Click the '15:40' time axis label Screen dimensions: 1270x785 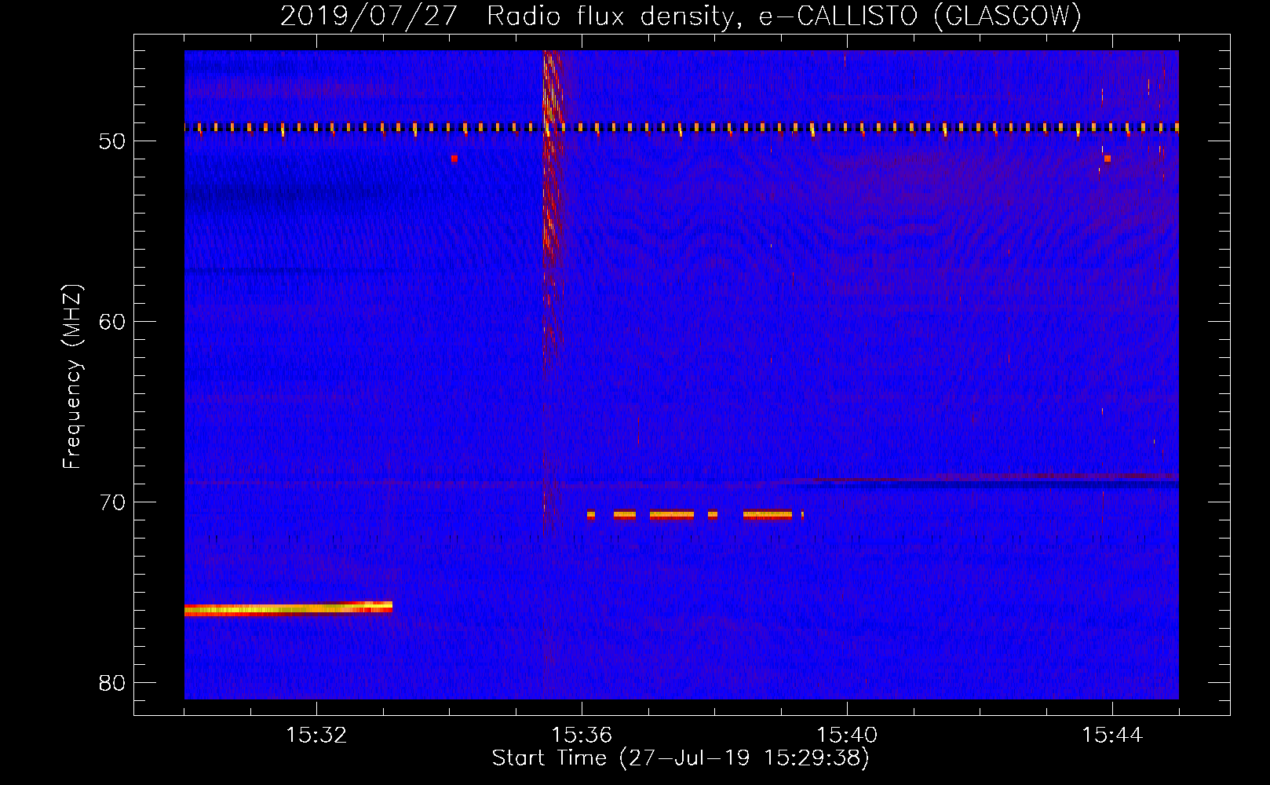(847, 736)
